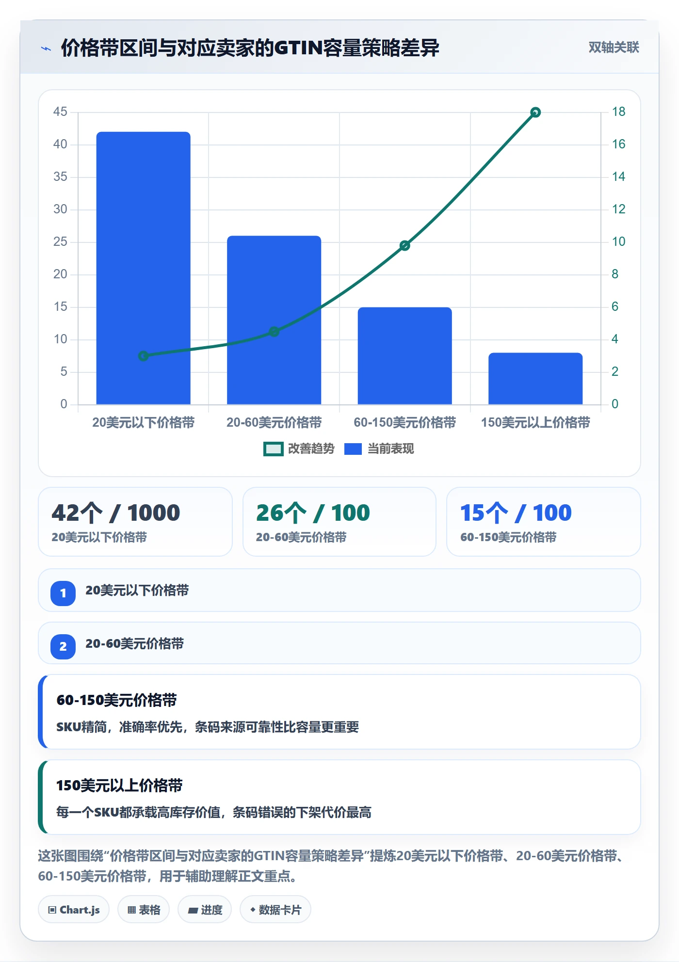Viewport: 679px width, 962px height.
Task: Select the 表格 tag
Action: point(144,910)
